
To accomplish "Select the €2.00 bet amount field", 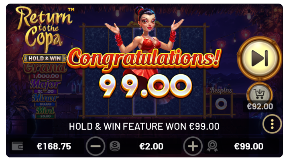I will coord(151,146).
